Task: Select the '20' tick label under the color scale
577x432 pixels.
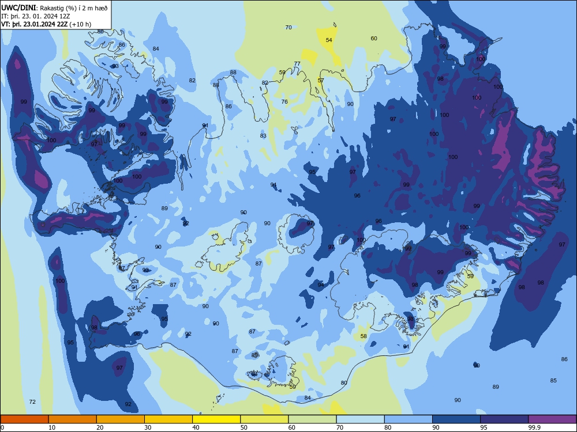Action: point(100,427)
